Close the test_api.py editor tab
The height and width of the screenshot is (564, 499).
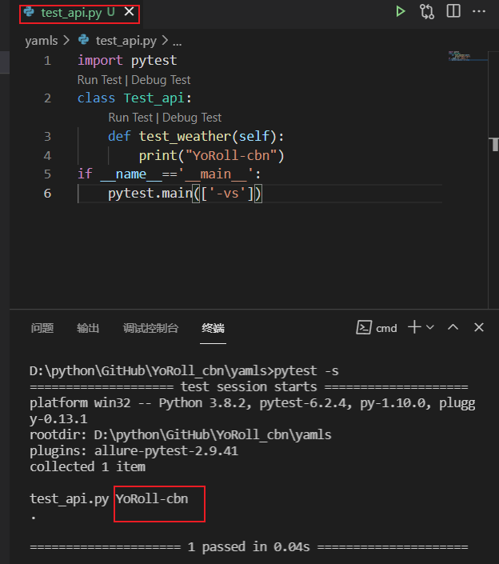pos(129,11)
